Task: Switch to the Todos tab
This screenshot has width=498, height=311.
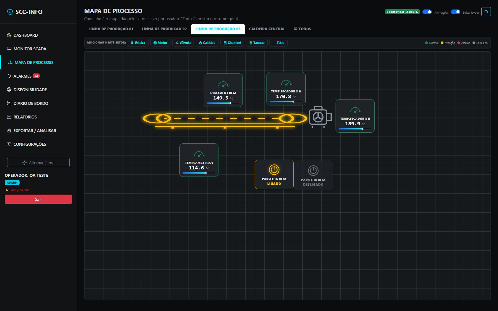Action: pos(302,29)
